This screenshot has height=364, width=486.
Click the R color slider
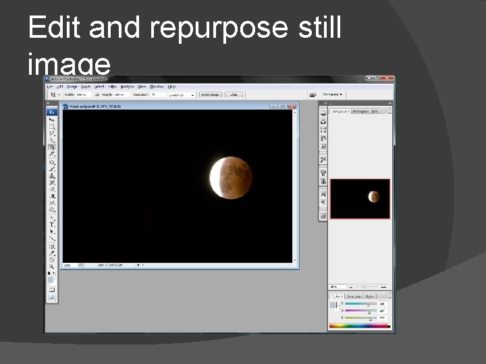coord(360,304)
